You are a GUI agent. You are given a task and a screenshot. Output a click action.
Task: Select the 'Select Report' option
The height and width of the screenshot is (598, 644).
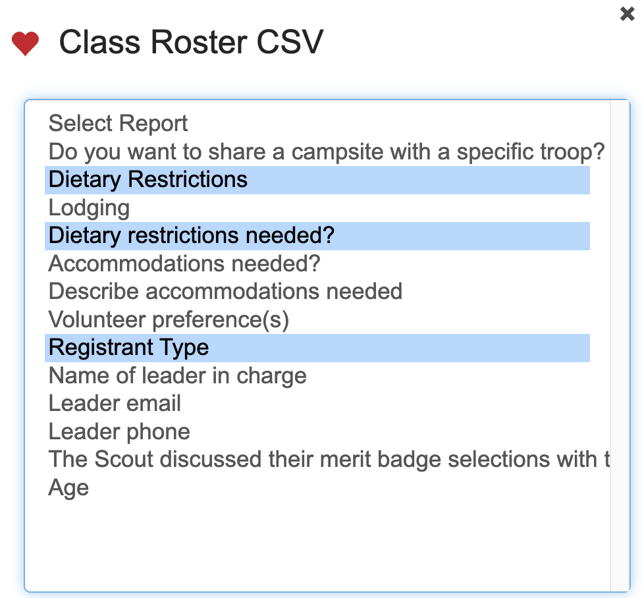[119, 123]
